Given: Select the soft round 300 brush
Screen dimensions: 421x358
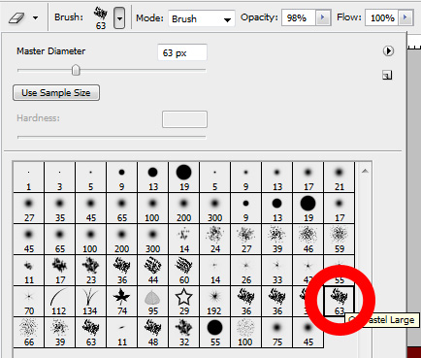Looking at the screenshot, I should point(214,209).
